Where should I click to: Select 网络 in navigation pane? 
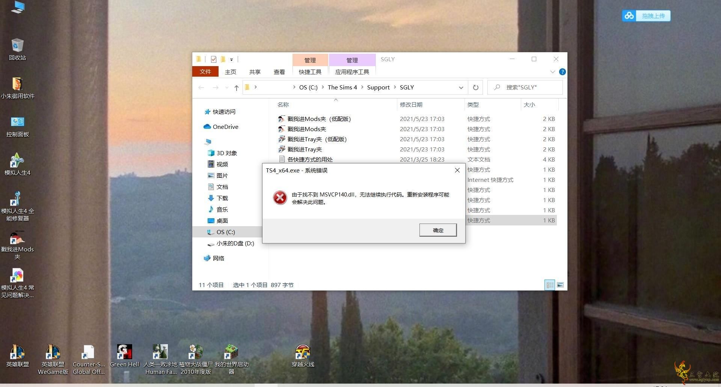(x=214, y=258)
